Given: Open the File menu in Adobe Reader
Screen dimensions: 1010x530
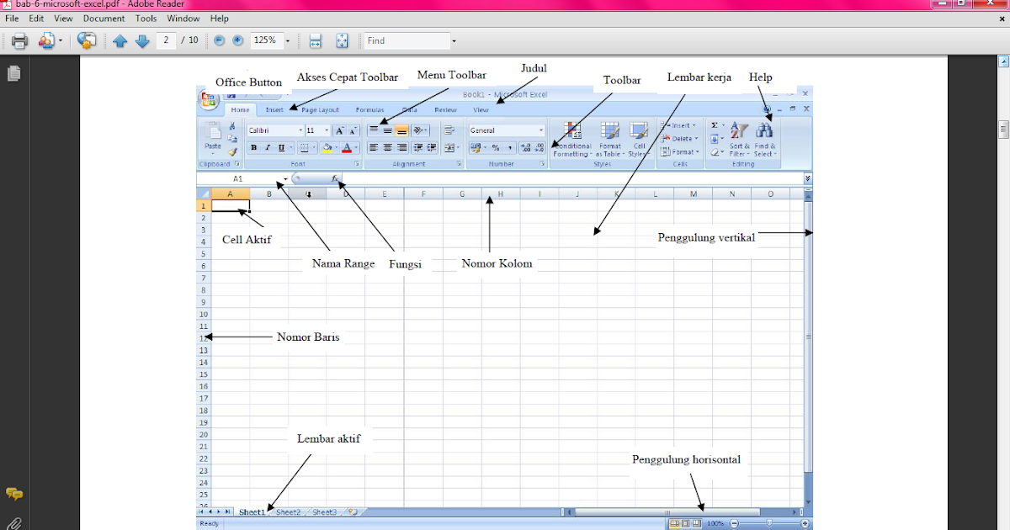Looking at the screenshot, I should pos(12,19).
